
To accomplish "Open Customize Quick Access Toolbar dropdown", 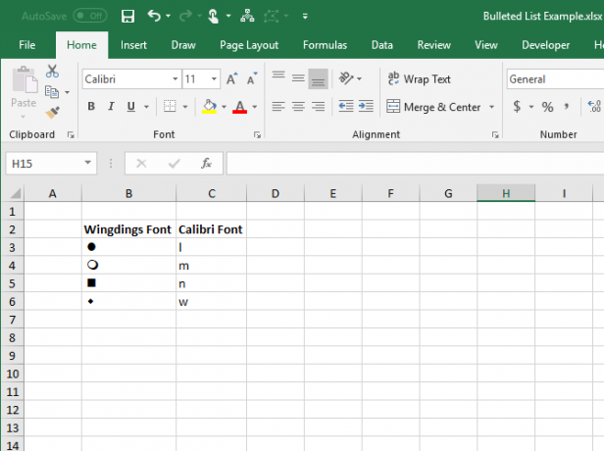I will pos(305,16).
